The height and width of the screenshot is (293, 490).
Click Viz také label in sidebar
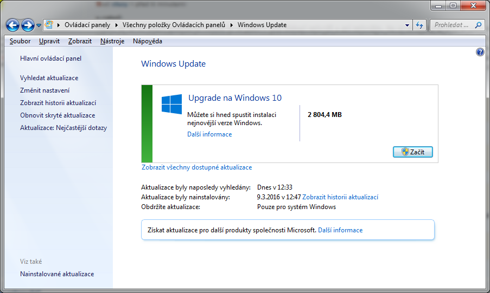(31, 262)
